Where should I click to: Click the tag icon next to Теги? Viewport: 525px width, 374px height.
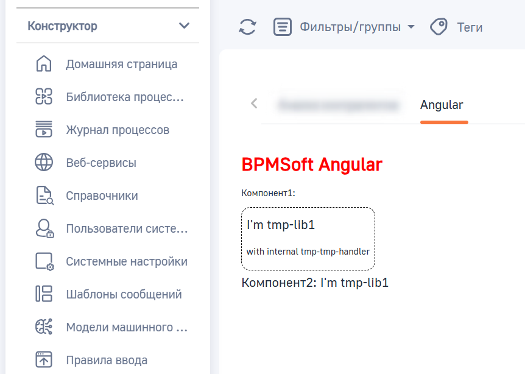tap(439, 27)
